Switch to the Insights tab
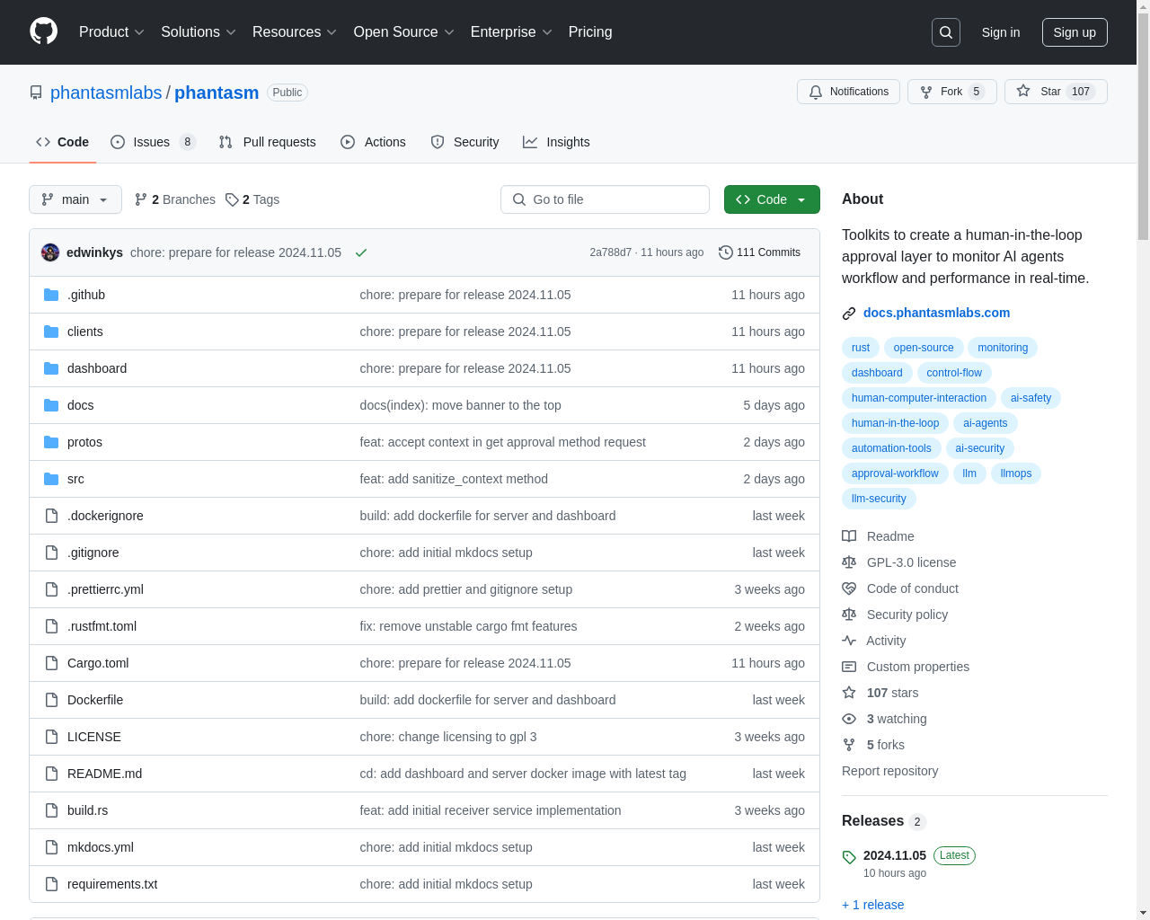The image size is (1150, 920). coord(556,142)
